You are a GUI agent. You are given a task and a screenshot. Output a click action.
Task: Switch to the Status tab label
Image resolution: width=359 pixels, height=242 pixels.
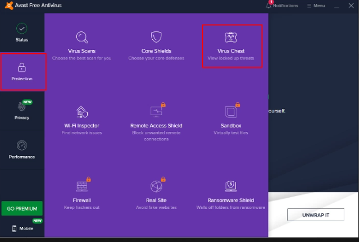tap(22, 40)
